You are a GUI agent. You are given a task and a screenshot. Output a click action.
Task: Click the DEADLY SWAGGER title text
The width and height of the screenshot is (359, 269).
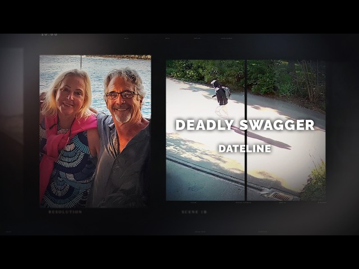[x=245, y=125]
